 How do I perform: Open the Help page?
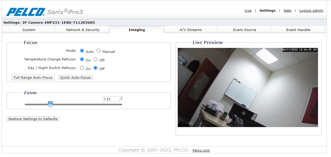click(x=287, y=10)
